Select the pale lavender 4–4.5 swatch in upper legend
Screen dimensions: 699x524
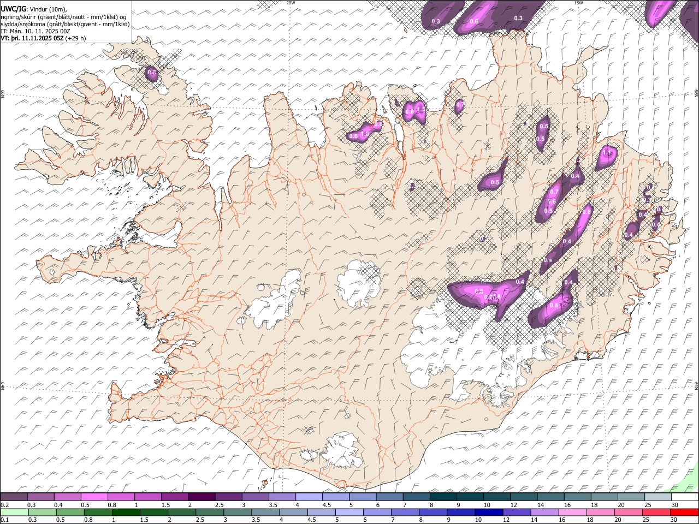[309, 497]
